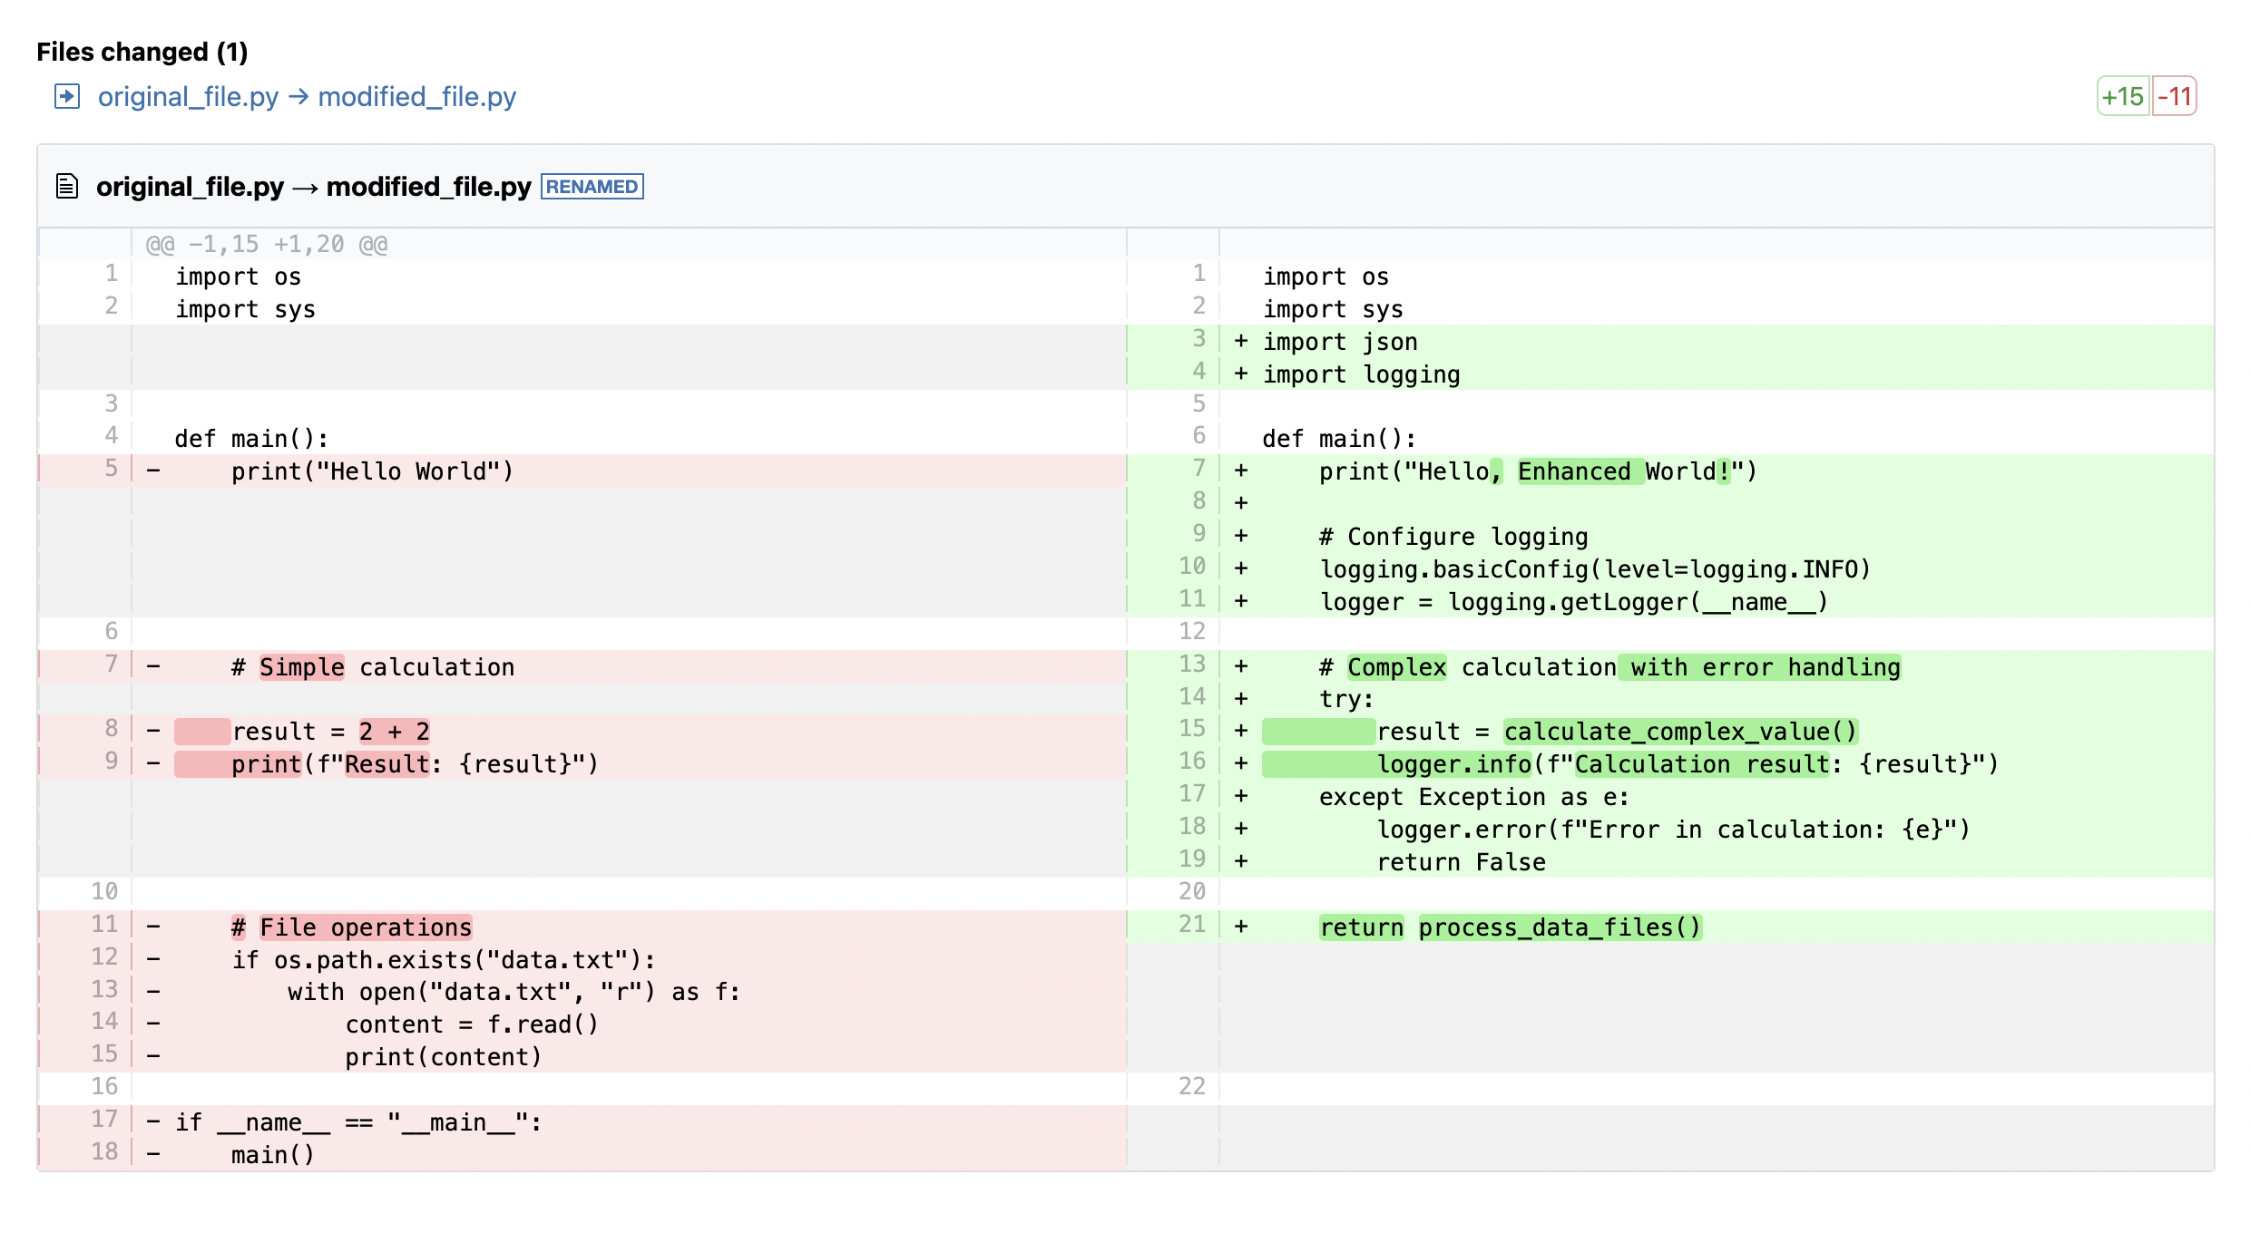The image size is (2250, 1233).
Task: Click the document icon in the diff header
Action: tap(67, 186)
